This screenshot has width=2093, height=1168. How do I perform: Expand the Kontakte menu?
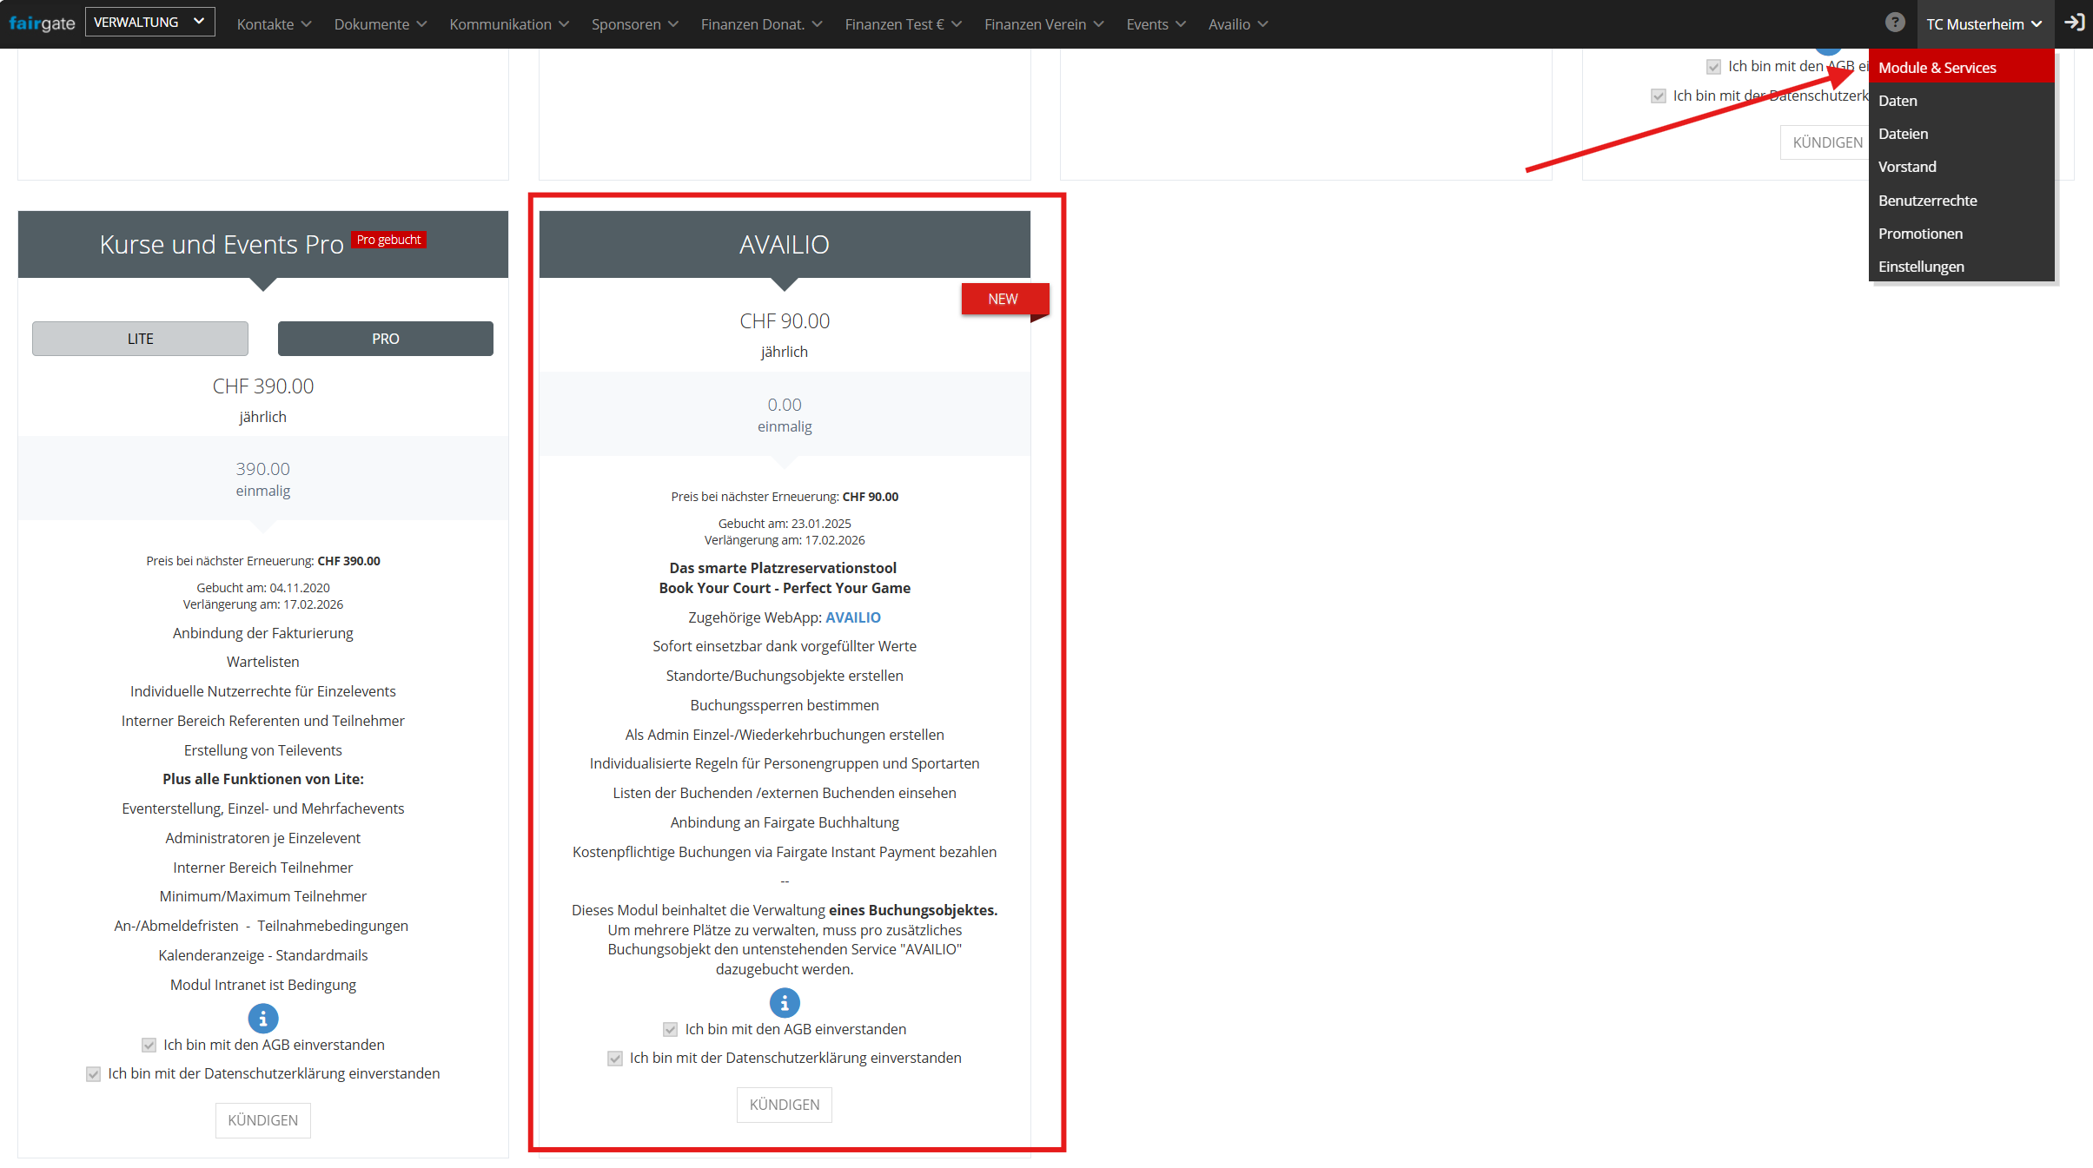pos(273,24)
